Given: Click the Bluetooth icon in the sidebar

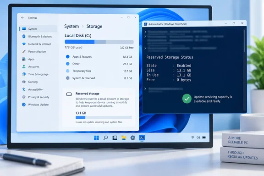Looking at the screenshot, I should (x=24, y=36).
